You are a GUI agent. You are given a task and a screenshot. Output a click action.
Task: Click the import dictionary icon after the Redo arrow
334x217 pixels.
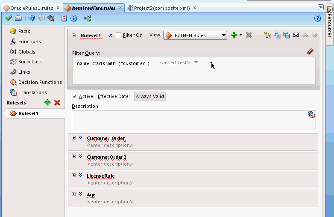click(x=51, y=18)
